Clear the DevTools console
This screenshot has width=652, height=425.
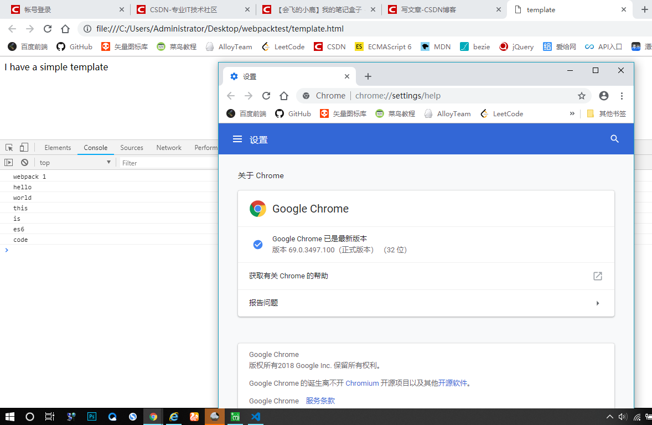[x=24, y=163]
